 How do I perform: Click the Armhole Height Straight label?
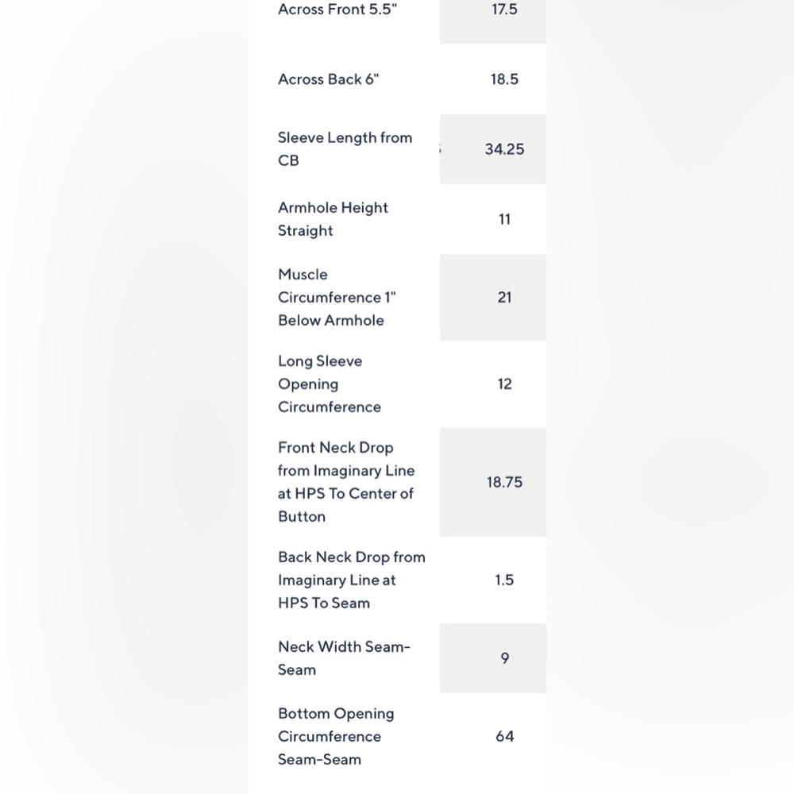coord(333,219)
